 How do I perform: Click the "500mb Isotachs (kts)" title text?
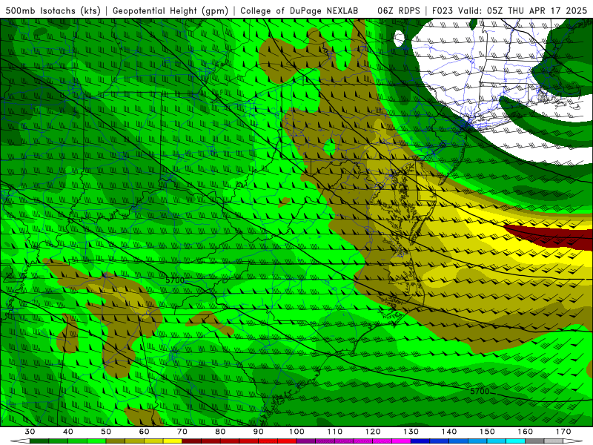pyautogui.click(x=53, y=11)
